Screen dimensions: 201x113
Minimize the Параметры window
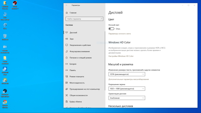(x=183, y=5)
